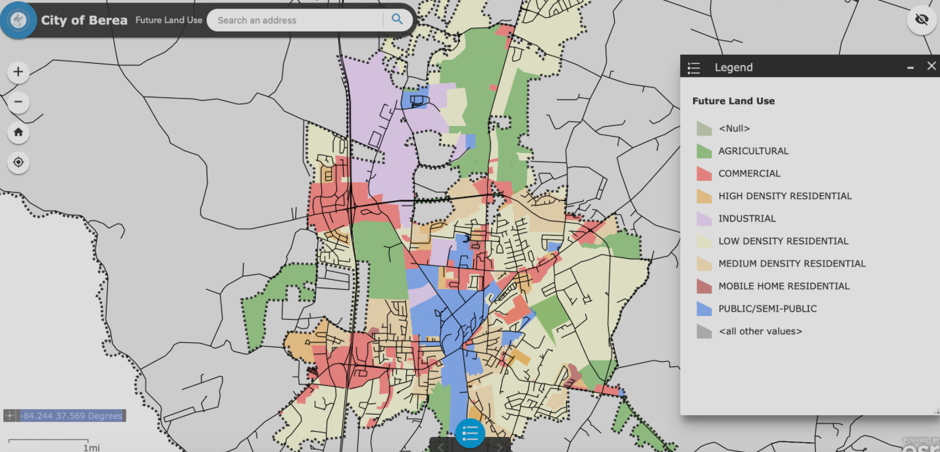Click the Search an address field
940x452 pixels.
tap(296, 20)
